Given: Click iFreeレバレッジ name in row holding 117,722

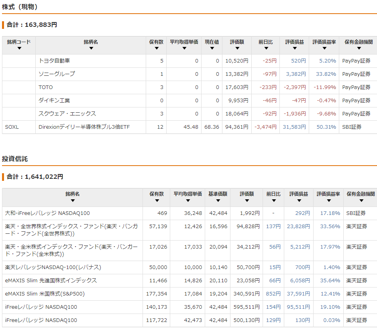Looking at the screenshot, I should click(41, 320).
